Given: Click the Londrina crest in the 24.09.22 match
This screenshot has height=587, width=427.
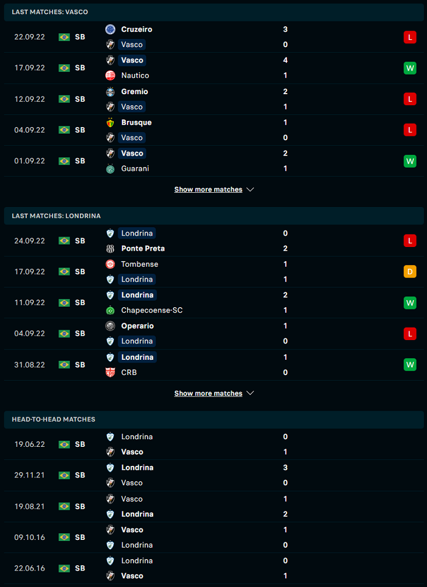Looking at the screenshot, I should 110,233.
